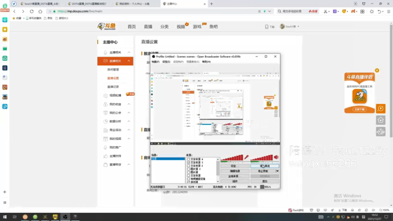
Task: Open the Windows Start menu
Action: point(4,217)
